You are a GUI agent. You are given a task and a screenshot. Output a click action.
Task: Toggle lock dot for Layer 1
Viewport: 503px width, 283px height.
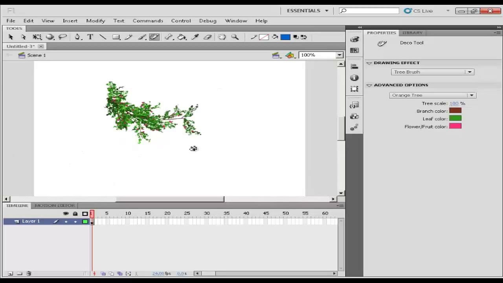75,222
